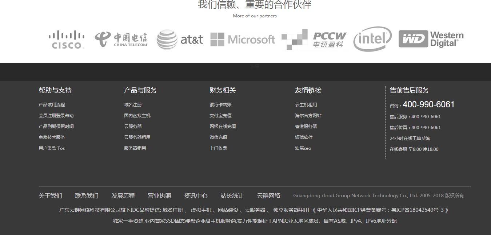Image resolution: width=491 pixels, height=235 pixels.
Task: Click 站长统计 in the footer
Action: [x=232, y=196]
